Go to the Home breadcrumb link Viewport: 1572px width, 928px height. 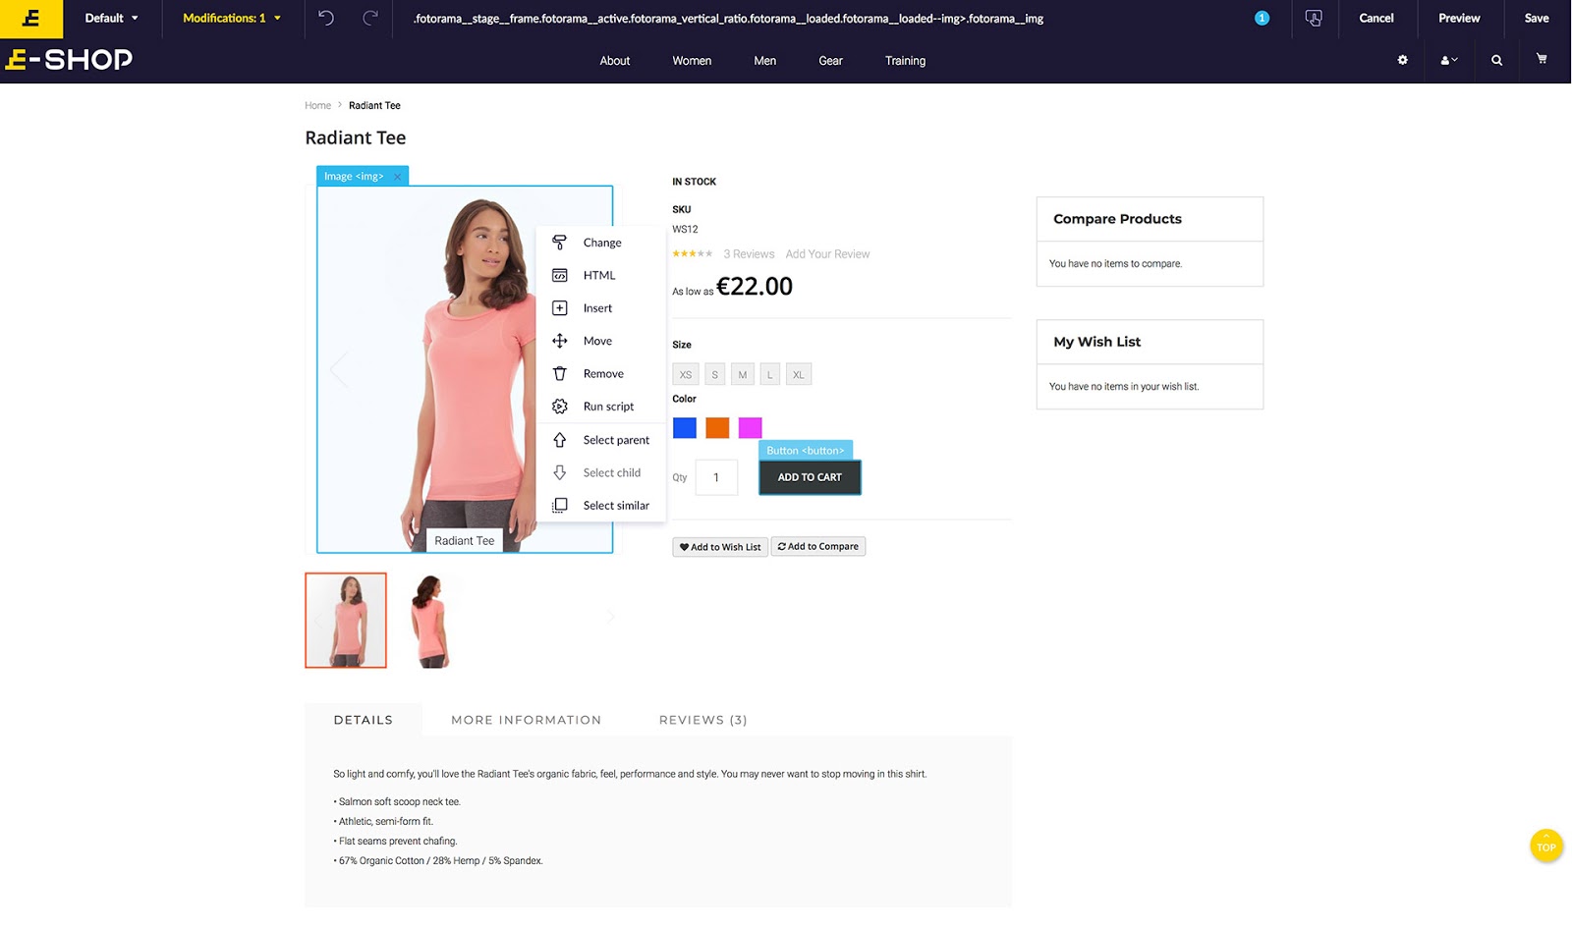[317, 105]
